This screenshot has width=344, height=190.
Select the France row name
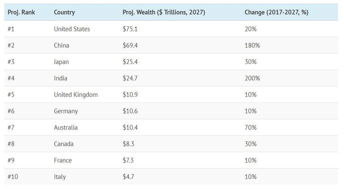63,160
